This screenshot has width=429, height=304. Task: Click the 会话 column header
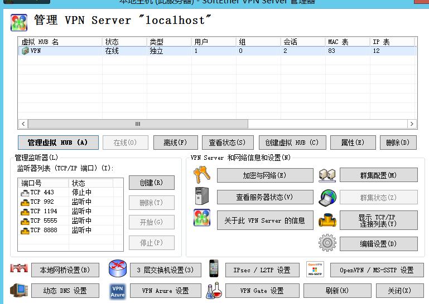click(x=302, y=42)
